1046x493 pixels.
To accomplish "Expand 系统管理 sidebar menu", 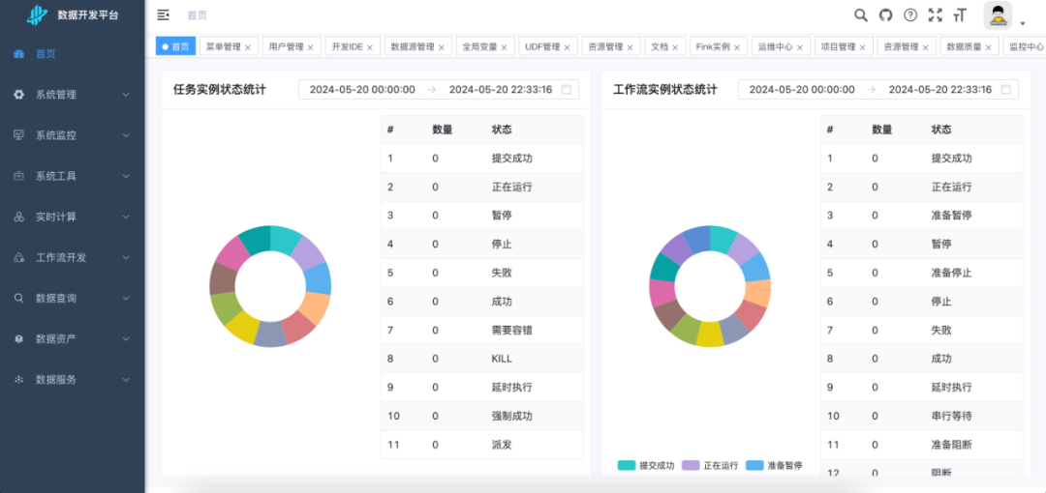I will pos(72,95).
